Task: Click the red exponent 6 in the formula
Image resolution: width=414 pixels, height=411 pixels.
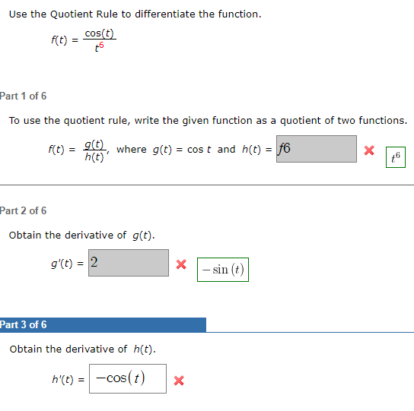Action: click(x=101, y=45)
